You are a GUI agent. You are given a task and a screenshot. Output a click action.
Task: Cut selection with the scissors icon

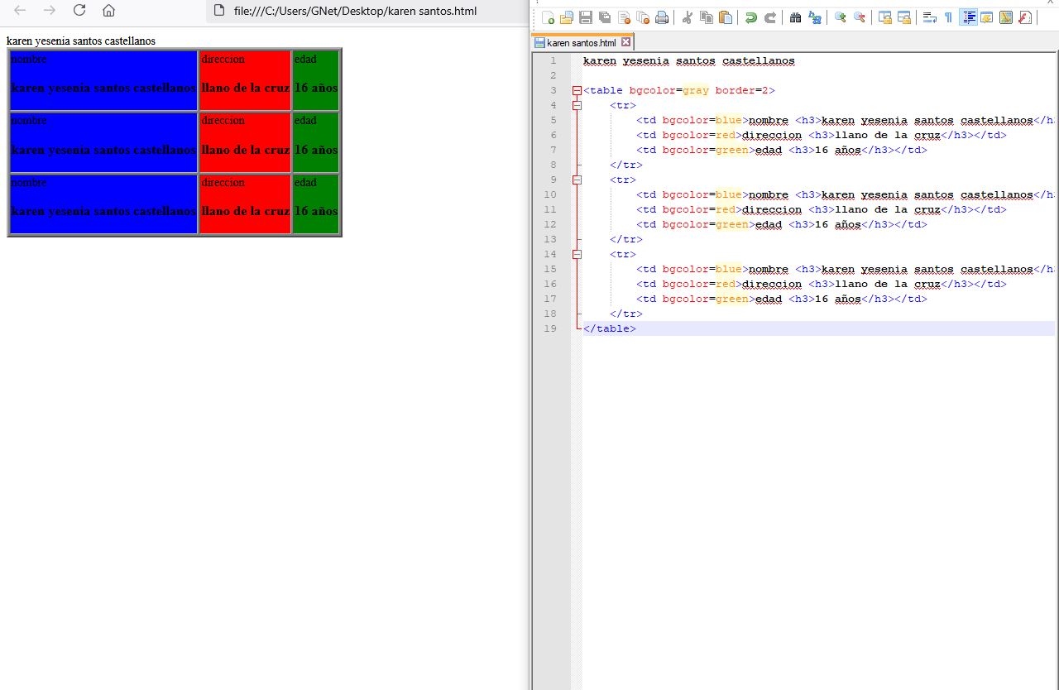tap(687, 17)
